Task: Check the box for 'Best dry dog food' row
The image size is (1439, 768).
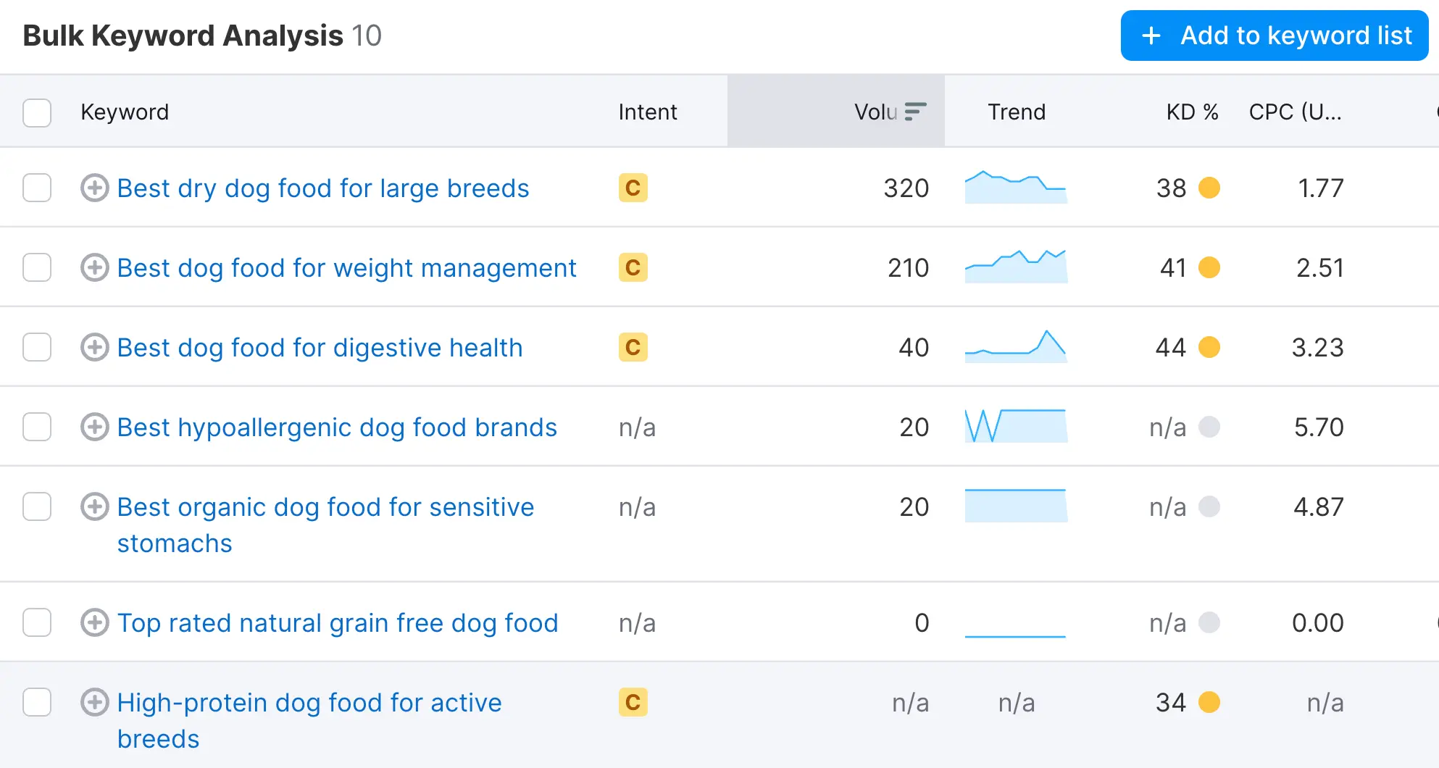Action: tap(37, 188)
